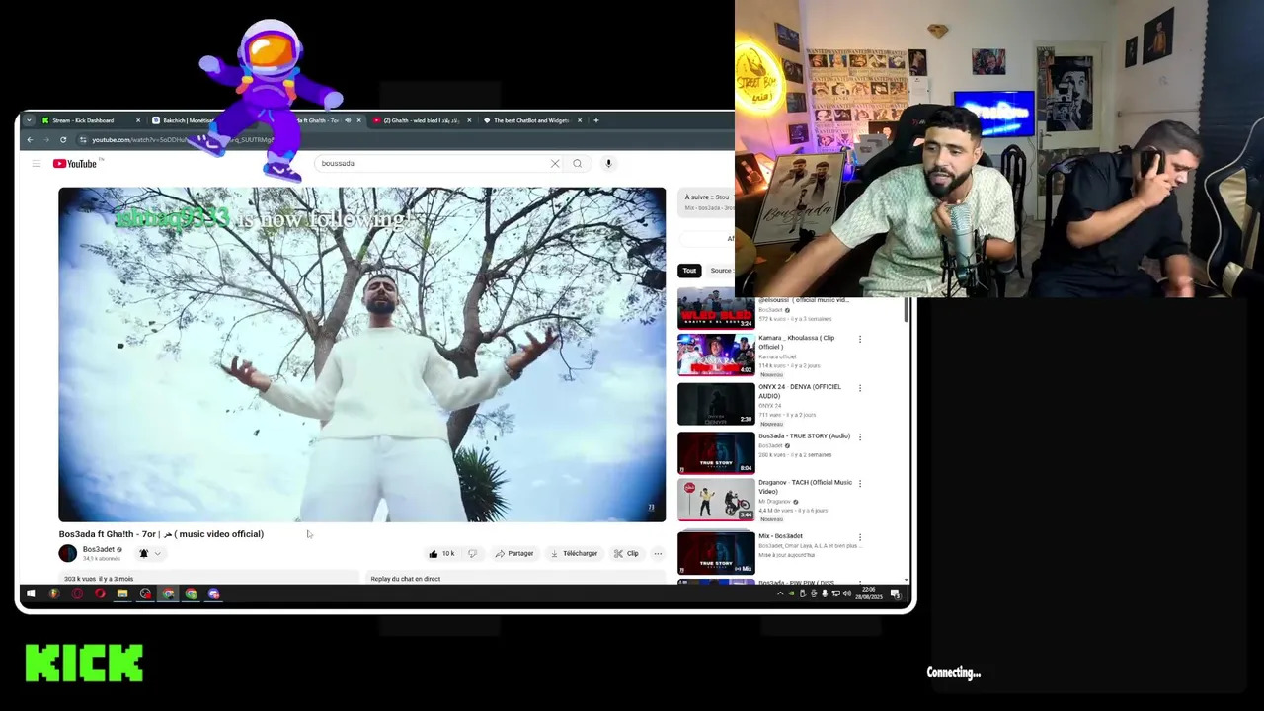Open ONYX 24 - DENYA thumbnail

716,404
